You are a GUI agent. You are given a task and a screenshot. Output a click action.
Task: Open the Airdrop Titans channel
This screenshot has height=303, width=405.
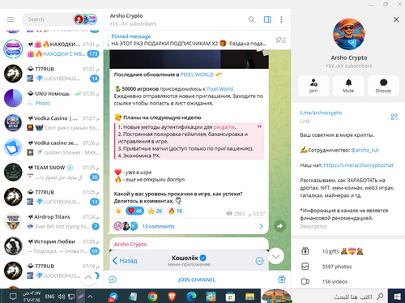pyautogui.click(x=51, y=221)
